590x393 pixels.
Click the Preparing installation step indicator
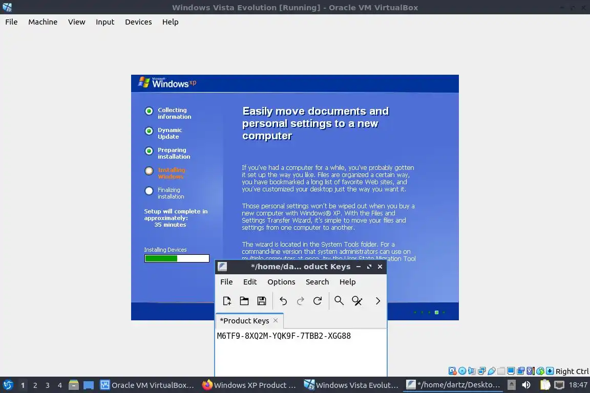coord(149,151)
